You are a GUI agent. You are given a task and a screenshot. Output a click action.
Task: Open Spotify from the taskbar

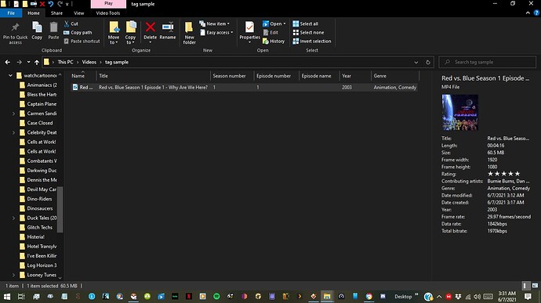(216, 297)
